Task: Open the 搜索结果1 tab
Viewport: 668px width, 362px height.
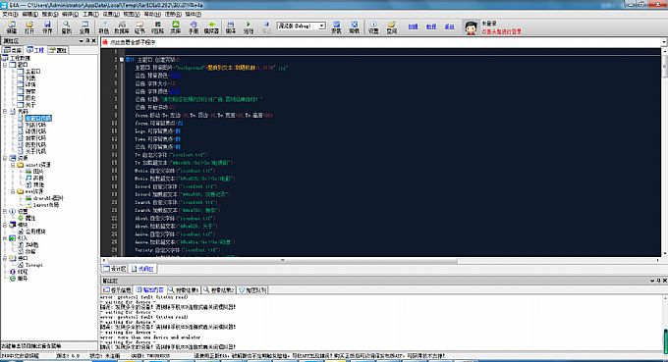Action: [x=184, y=290]
